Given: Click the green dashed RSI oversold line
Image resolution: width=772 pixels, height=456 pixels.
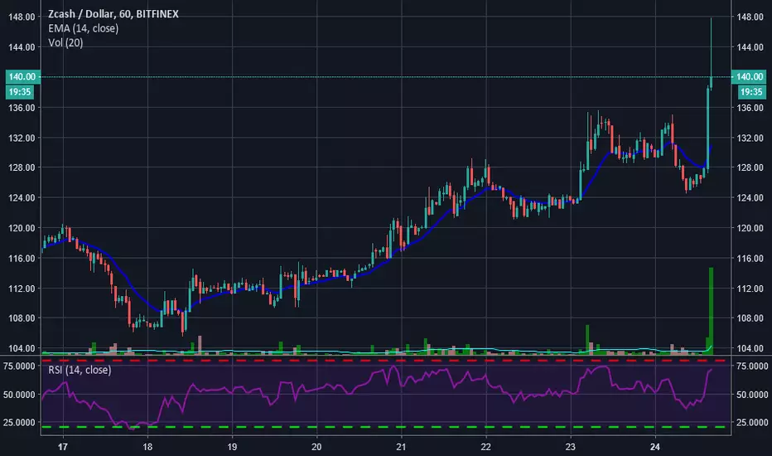Looking at the screenshot, I should 385,427.
